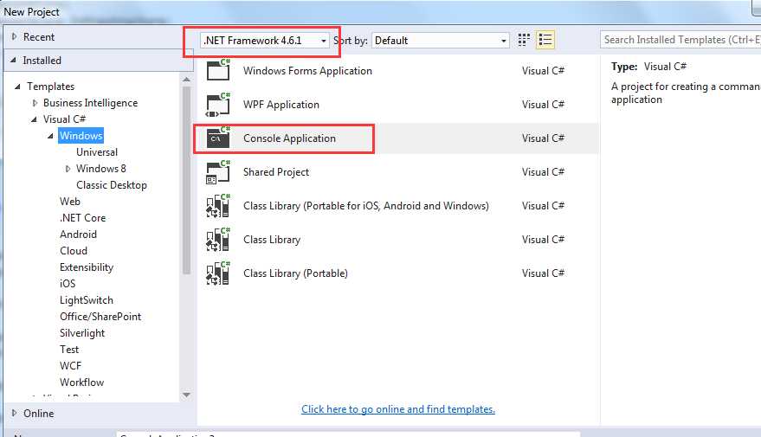Click the go online and find templates link
The height and width of the screenshot is (437, 761).
(x=398, y=409)
